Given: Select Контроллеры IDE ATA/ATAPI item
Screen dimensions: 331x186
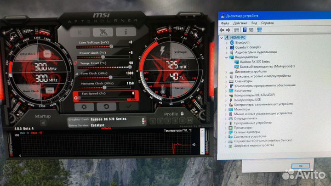Looking at the screenshot, I should click(x=254, y=95).
